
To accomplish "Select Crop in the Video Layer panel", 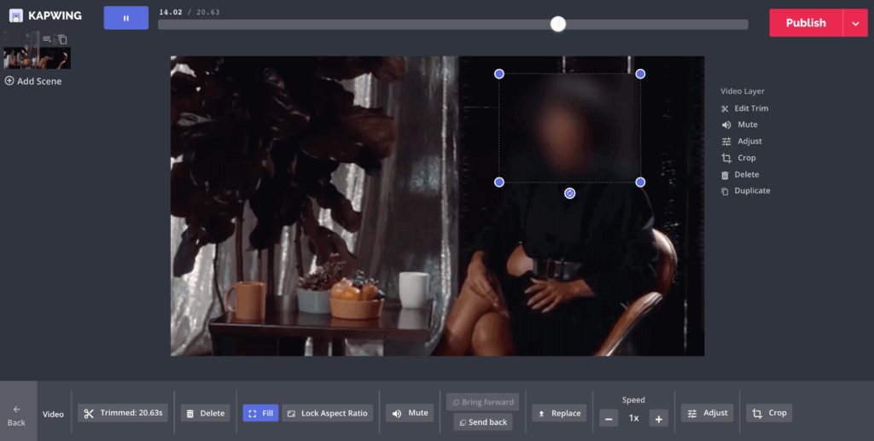I will (739, 158).
